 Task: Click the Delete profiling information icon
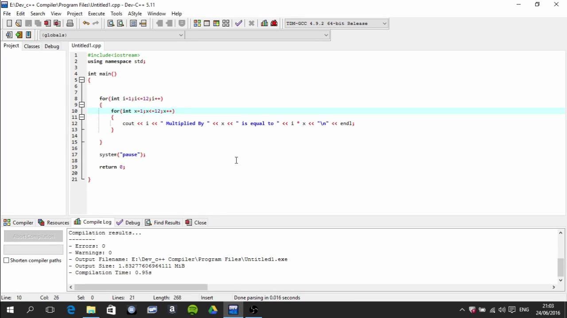pyautogui.click(x=274, y=23)
